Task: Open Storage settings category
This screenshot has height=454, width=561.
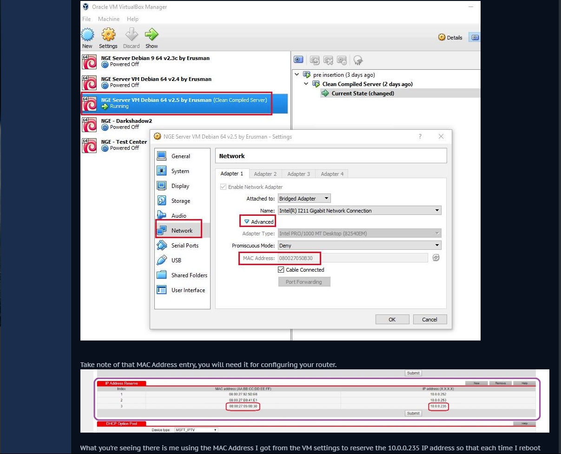Action: (x=182, y=201)
